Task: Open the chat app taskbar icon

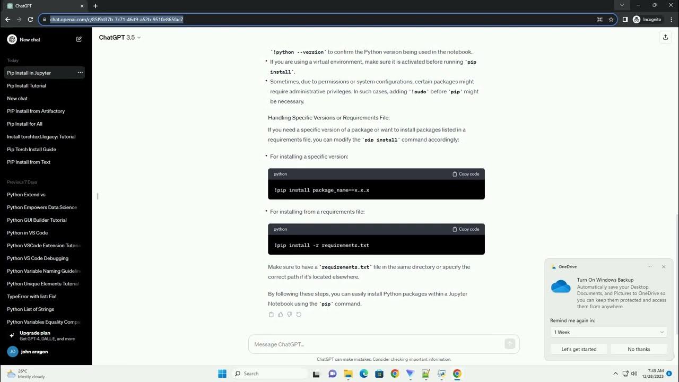Action: [333, 374]
